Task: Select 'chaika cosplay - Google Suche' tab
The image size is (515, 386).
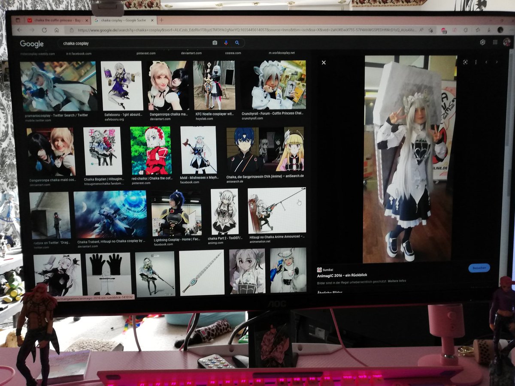Action: coord(123,20)
